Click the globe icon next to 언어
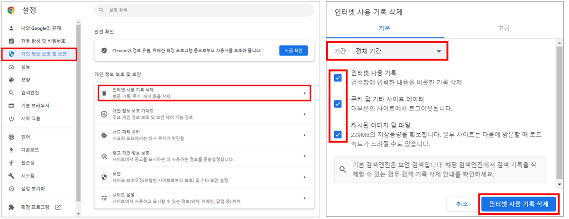The height and width of the screenshot is (219, 569). coord(11,137)
